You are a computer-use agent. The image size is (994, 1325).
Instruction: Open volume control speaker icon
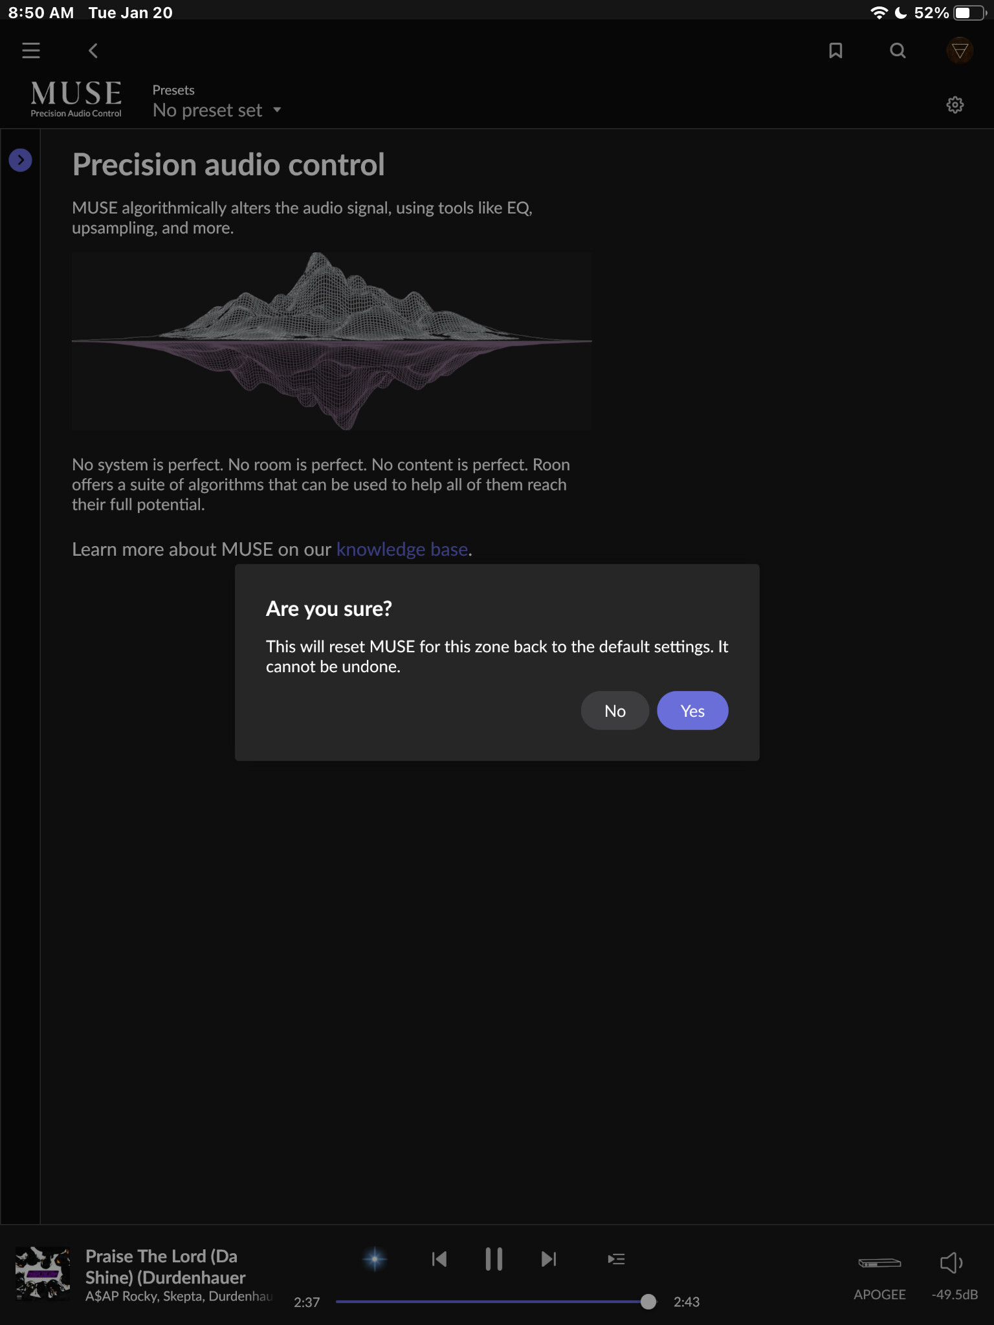click(x=951, y=1263)
